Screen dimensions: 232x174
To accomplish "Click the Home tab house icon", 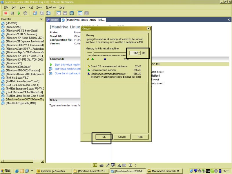I will click(x=48, y=20).
